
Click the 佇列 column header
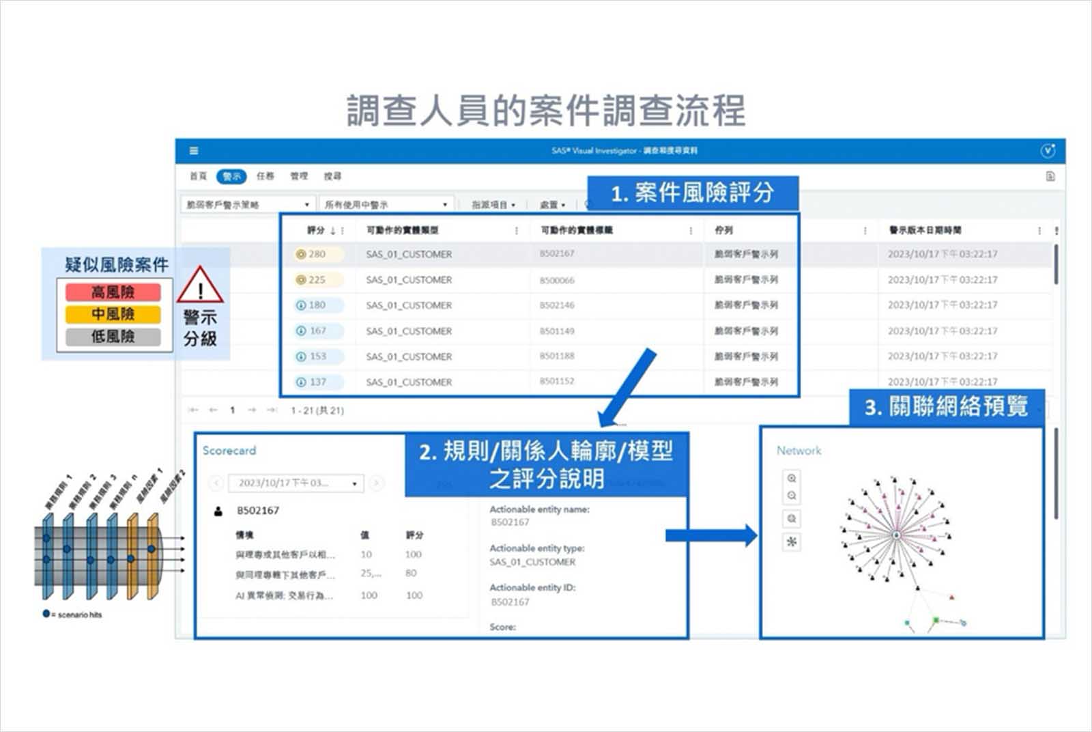(x=723, y=231)
